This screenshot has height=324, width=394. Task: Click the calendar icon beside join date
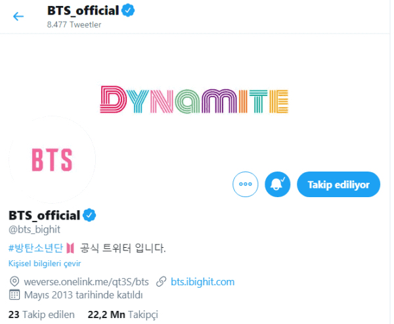[13, 296]
